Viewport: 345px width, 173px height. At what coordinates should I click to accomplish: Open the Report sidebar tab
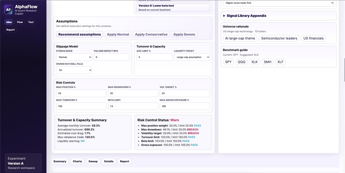(10, 30)
